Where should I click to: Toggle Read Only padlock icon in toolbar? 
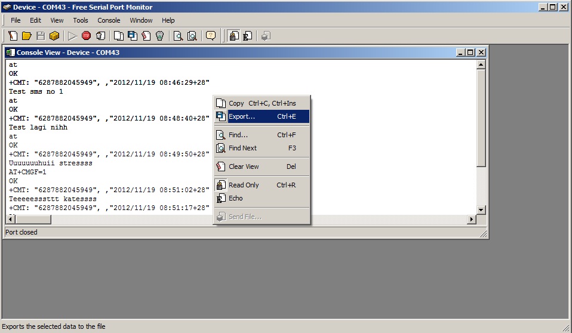coord(234,36)
